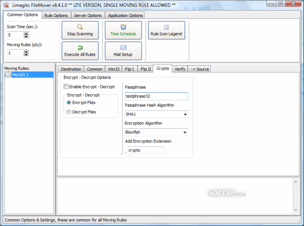Screen dimensions: 304x226
Task: Switch to the Verify tab
Action: click(180, 69)
